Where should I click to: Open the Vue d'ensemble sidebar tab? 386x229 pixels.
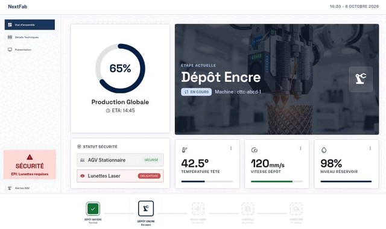point(30,25)
